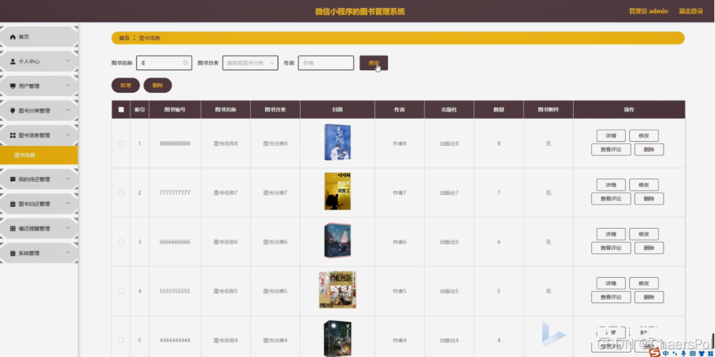This screenshot has width=715, height=357.
Task: Expand 图书分类管理 using its chevron
Action: point(68,110)
